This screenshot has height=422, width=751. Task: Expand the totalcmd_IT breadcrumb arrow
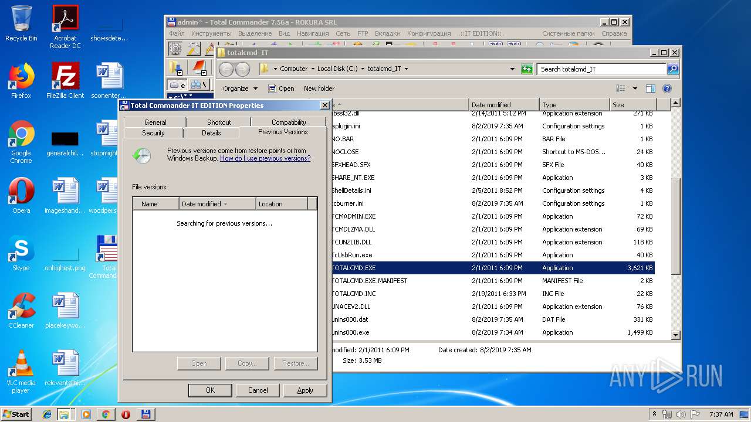tap(406, 69)
